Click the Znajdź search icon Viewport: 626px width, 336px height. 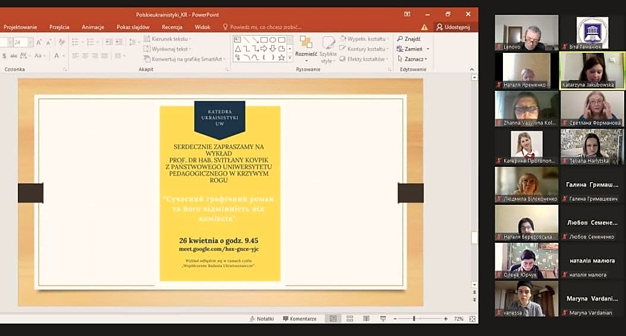click(x=401, y=39)
